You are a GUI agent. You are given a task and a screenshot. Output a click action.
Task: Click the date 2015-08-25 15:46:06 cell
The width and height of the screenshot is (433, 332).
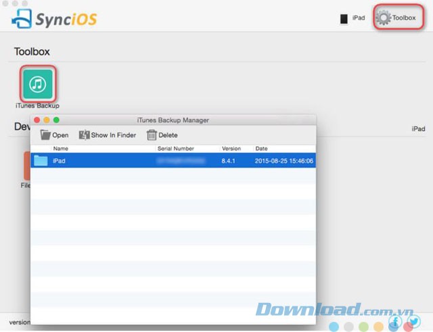[284, 161]
